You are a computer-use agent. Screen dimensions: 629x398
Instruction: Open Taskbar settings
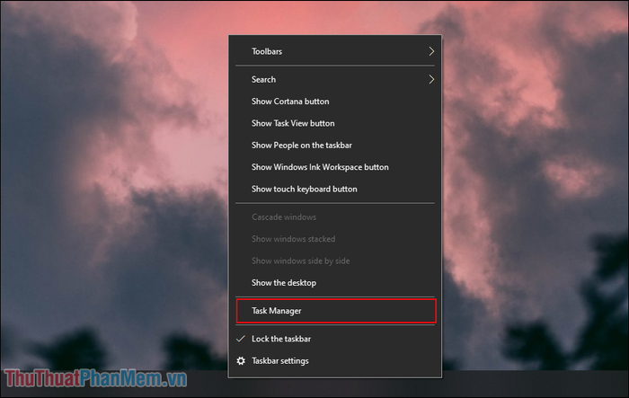coord(335,361)
